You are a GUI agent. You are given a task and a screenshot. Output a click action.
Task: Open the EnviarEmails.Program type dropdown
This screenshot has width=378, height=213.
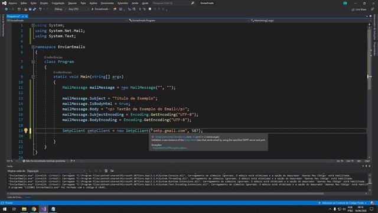tap(189, 21)
